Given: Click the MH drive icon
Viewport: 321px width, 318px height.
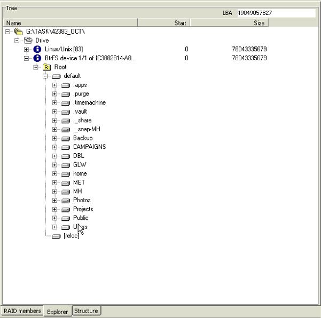Looking at the screenshot, I should click(66, 192).
